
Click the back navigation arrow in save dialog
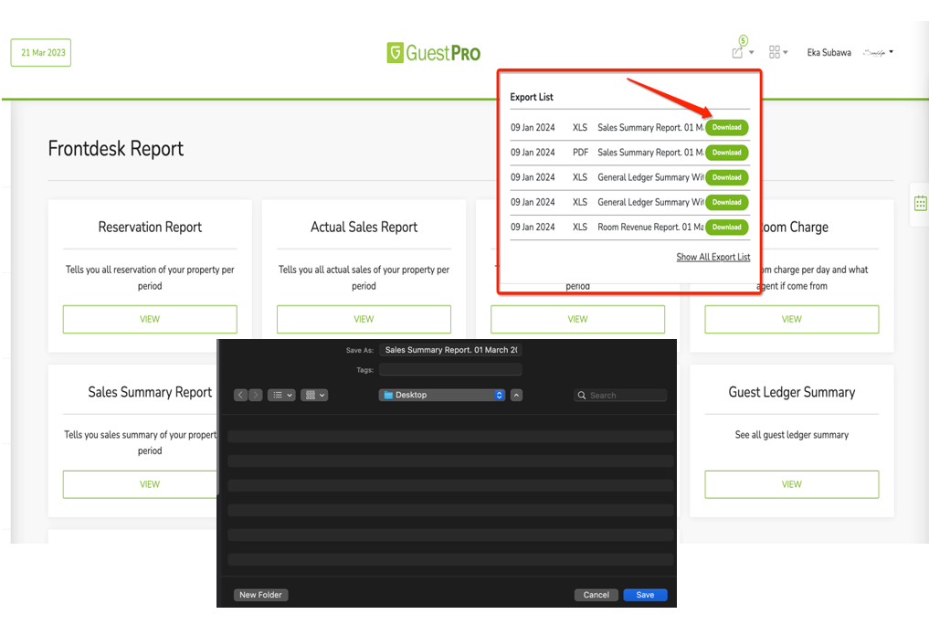tap(240, 395)
